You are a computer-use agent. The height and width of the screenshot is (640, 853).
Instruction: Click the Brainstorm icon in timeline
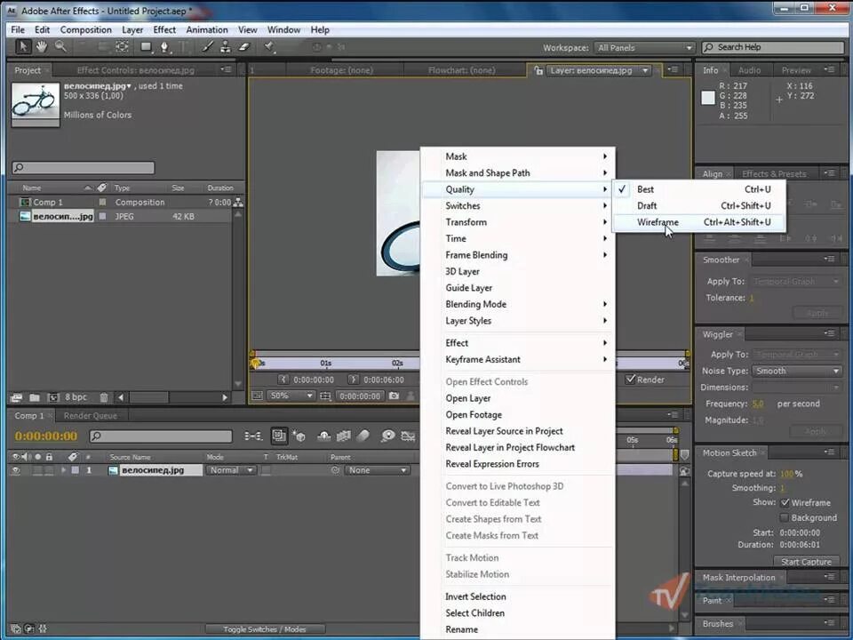coord(387,436)
